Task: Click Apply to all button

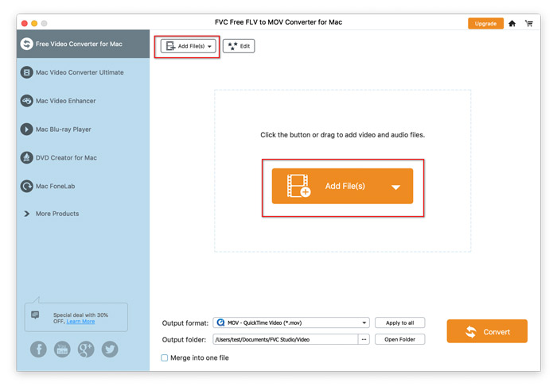Action: point(399,322)
